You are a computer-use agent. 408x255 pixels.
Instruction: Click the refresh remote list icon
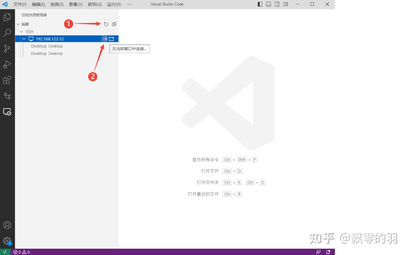click(106, 24)
